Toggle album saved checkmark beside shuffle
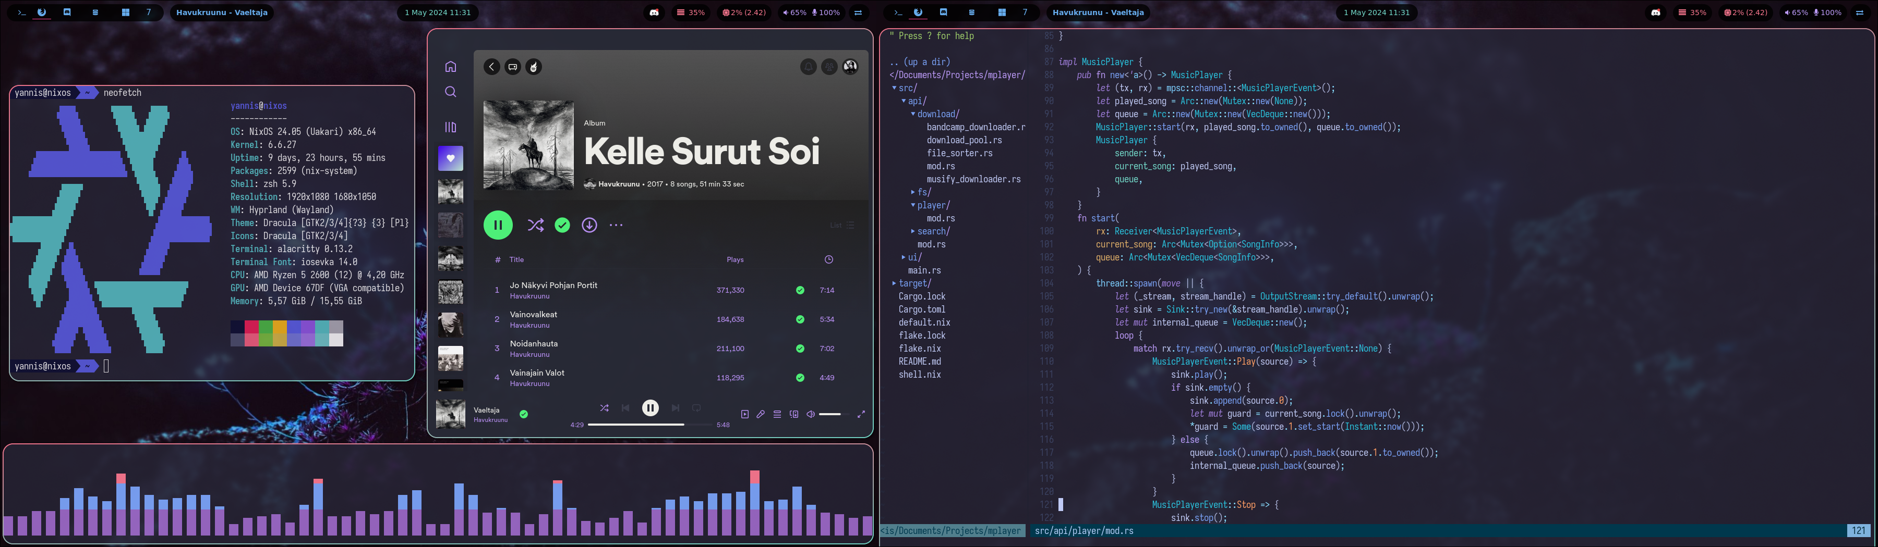 point(562,225)
